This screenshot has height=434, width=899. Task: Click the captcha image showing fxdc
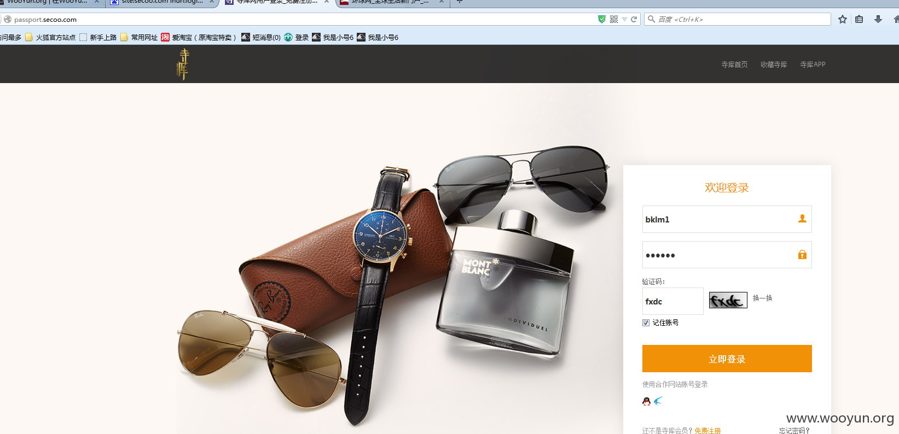(728, 300)
